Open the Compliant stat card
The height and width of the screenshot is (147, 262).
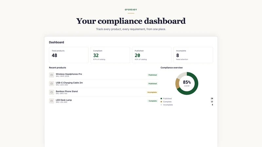pos(110,55)
